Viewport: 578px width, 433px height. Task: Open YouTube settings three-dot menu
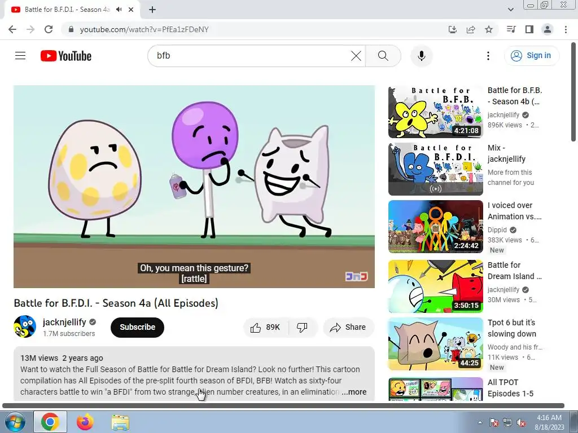pyautogui.click(x=488, y=56)
